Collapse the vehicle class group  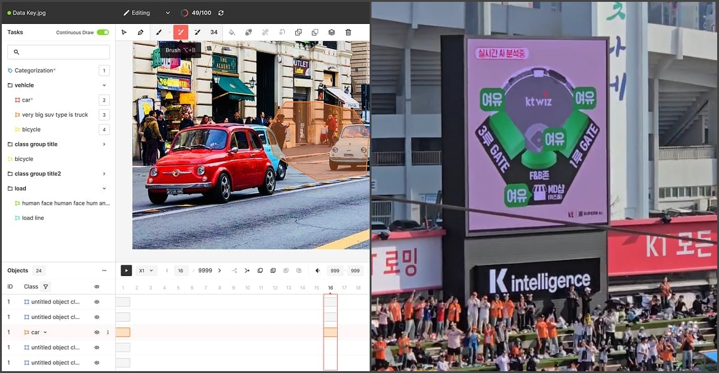pos(104,85)
